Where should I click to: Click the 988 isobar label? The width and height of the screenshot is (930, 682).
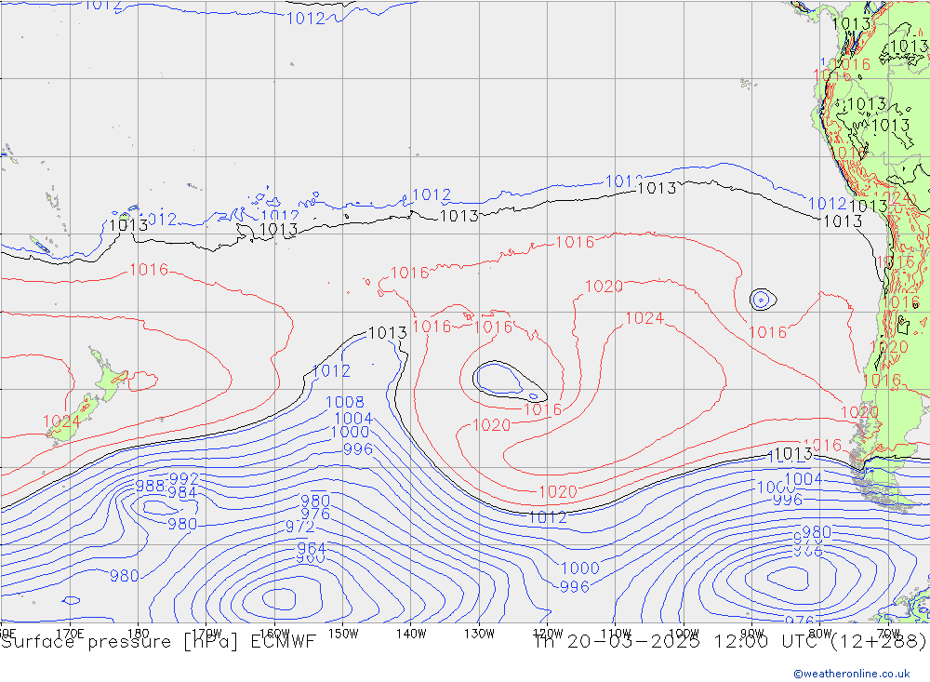point(150,486)
